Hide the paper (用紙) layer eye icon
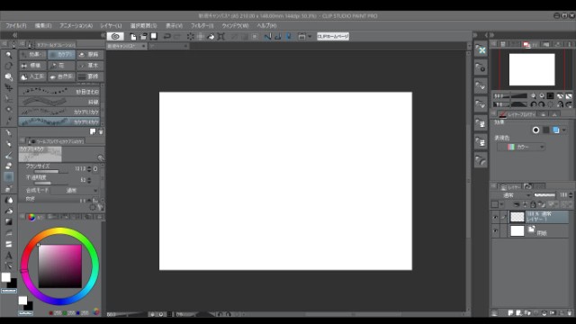This screenshot has width=576, height=324. pos(495,231)
